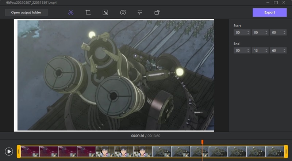Click the video preview area
The width and height of the screenshot is (292, 161).
tap(114, 75)
